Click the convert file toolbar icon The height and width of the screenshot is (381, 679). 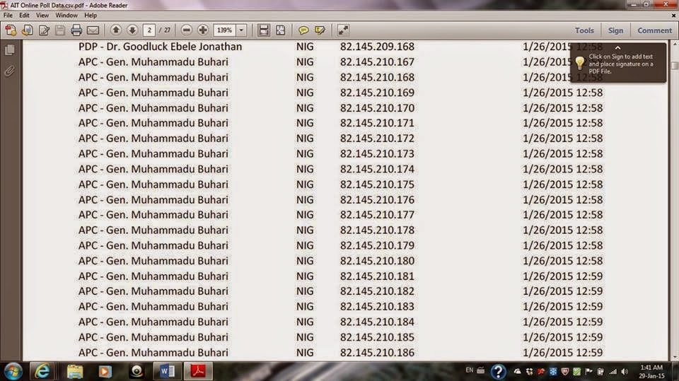coord(28,30)
